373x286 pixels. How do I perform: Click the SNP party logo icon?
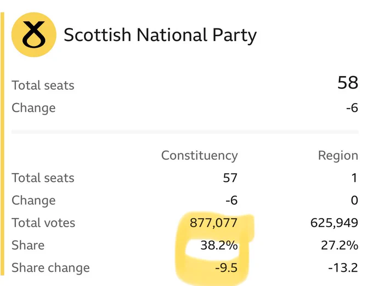[x=34, y=35]
